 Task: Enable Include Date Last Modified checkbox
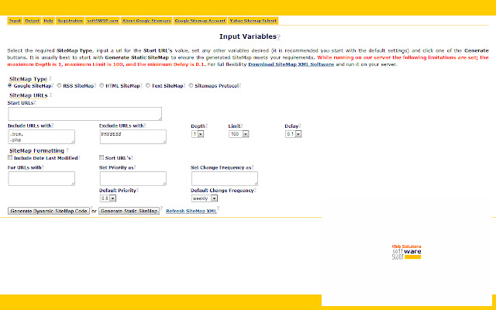[x=10, y=157]
